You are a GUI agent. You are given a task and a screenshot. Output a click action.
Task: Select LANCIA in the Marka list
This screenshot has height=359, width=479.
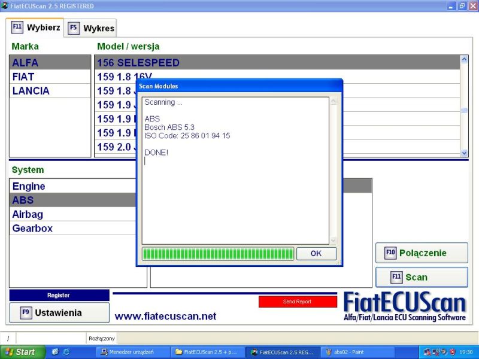coord(50,91)
